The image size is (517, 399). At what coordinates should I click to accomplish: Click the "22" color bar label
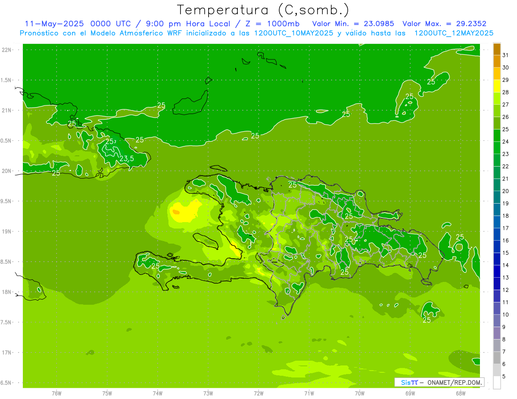505,166
